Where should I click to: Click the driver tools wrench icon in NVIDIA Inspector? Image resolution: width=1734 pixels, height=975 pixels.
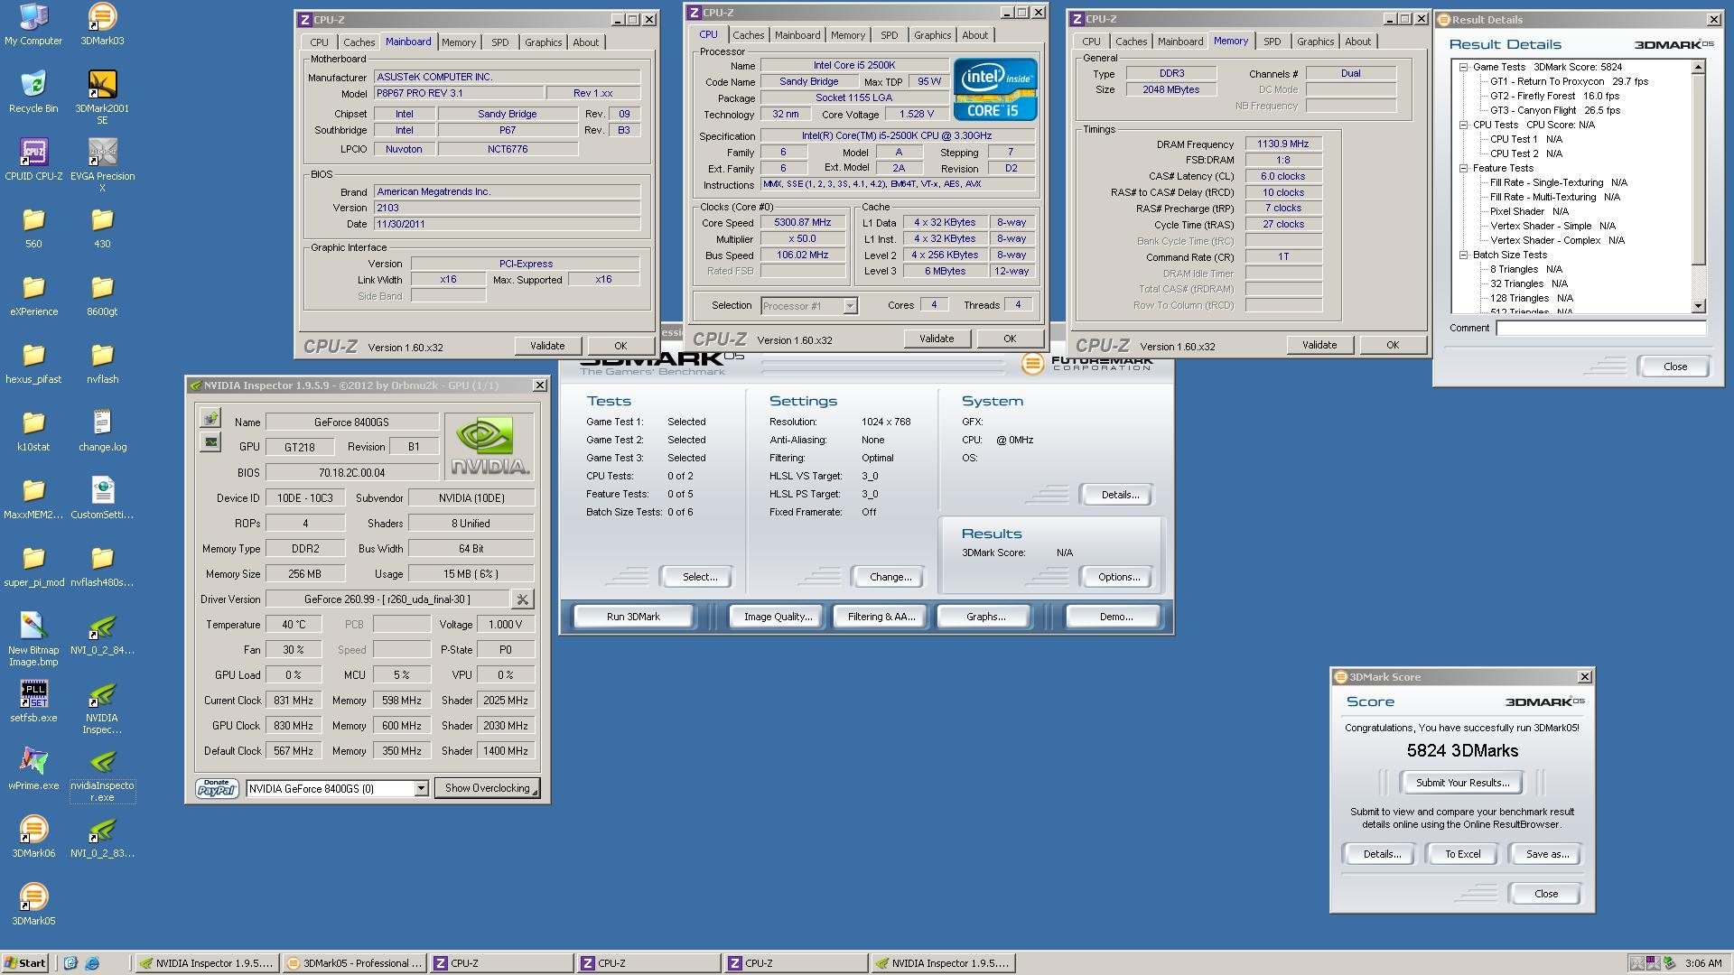tap(522, 599)
